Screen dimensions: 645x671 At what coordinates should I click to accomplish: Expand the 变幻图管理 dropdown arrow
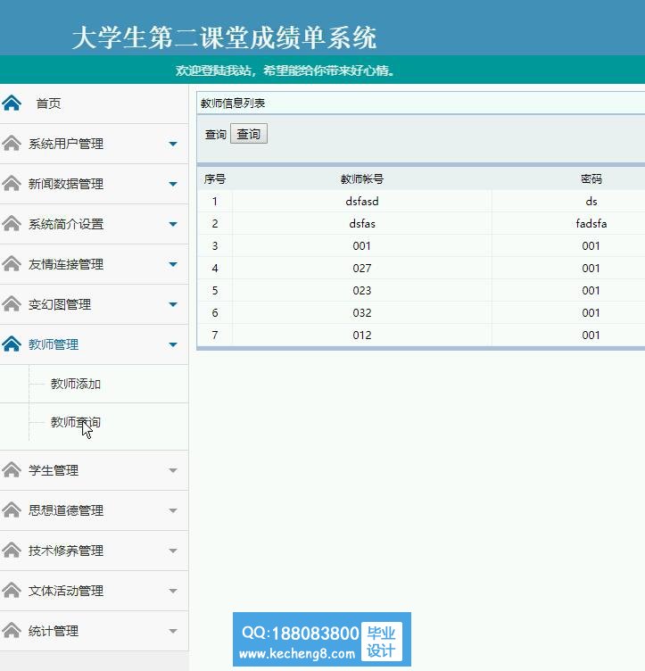point(173,304)
